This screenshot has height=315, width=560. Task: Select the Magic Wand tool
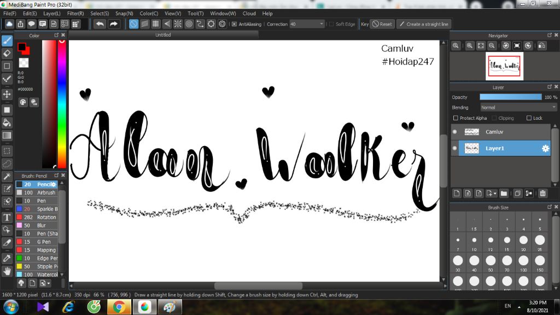click(x=7, y=177)
